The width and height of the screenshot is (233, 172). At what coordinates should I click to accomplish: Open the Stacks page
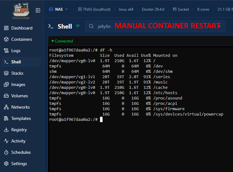point(21,73)
